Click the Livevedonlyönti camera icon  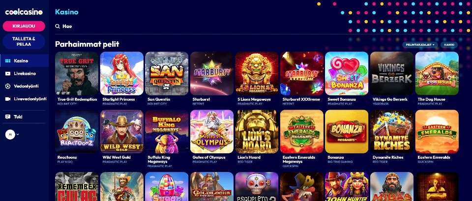[x=8, y=99]
